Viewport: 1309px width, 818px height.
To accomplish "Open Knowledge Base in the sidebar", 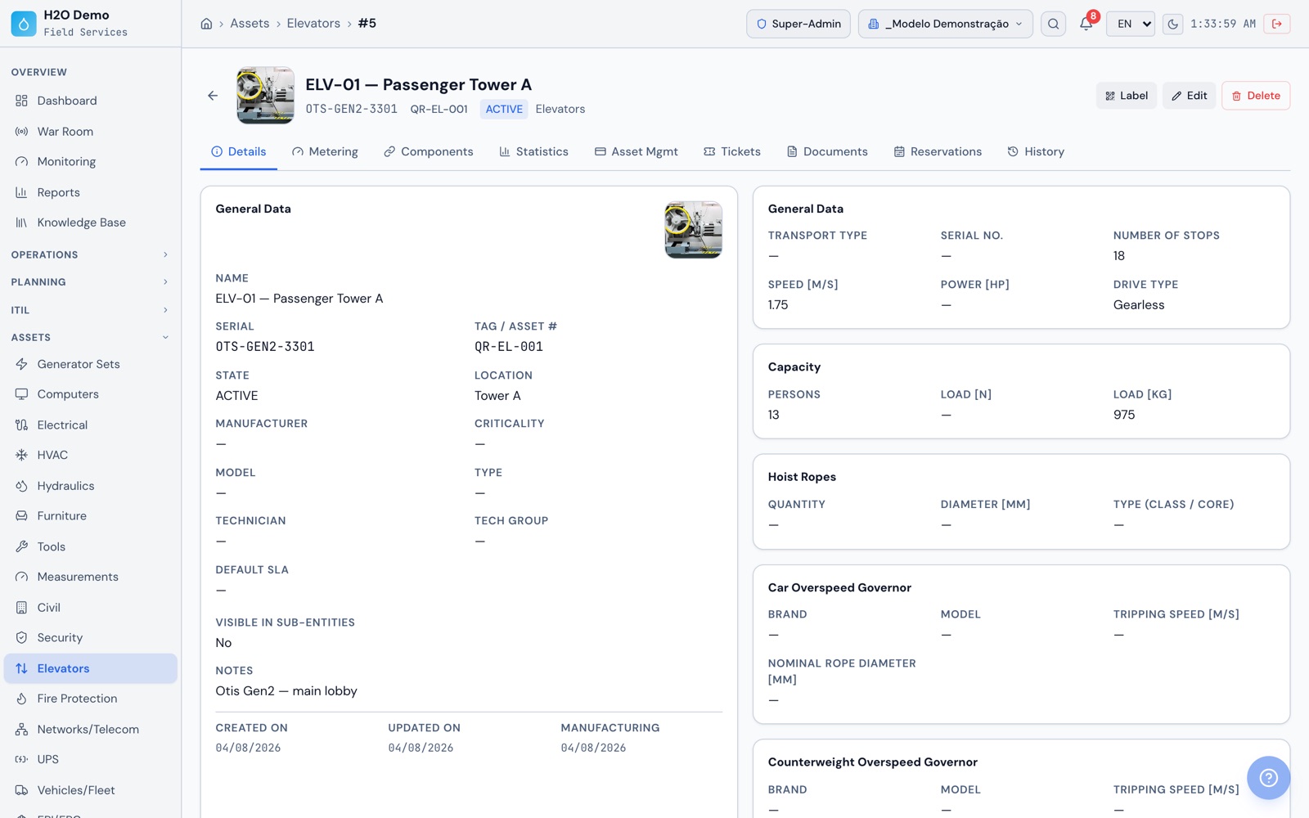I will point(90,222).
